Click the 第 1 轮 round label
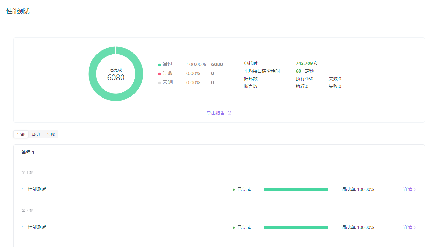 [27, 173]
